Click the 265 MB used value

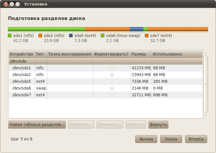pos(160,81)
